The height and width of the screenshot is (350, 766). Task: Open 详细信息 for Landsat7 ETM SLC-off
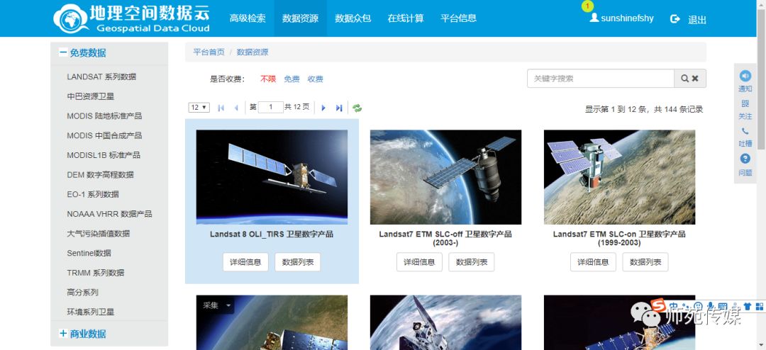coord(419,262)
